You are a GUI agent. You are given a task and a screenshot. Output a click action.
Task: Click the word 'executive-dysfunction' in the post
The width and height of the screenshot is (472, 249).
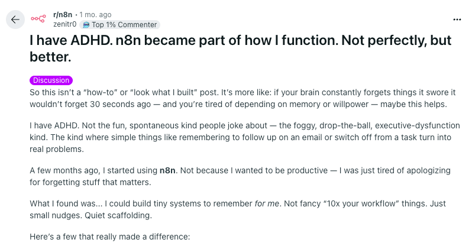click(x=418, y=125)
